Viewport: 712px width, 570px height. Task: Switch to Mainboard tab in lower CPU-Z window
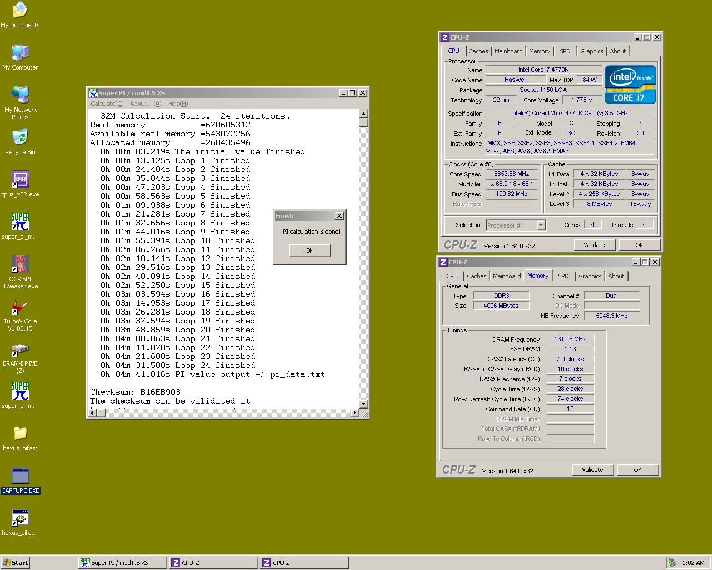tap(507, 276)
